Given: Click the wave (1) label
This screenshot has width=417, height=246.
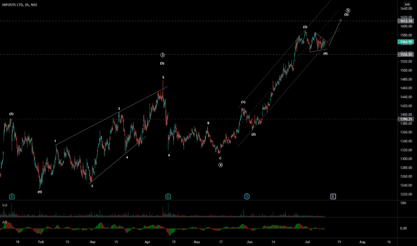Looking at the screenshot, I should [x=243, y=102].
